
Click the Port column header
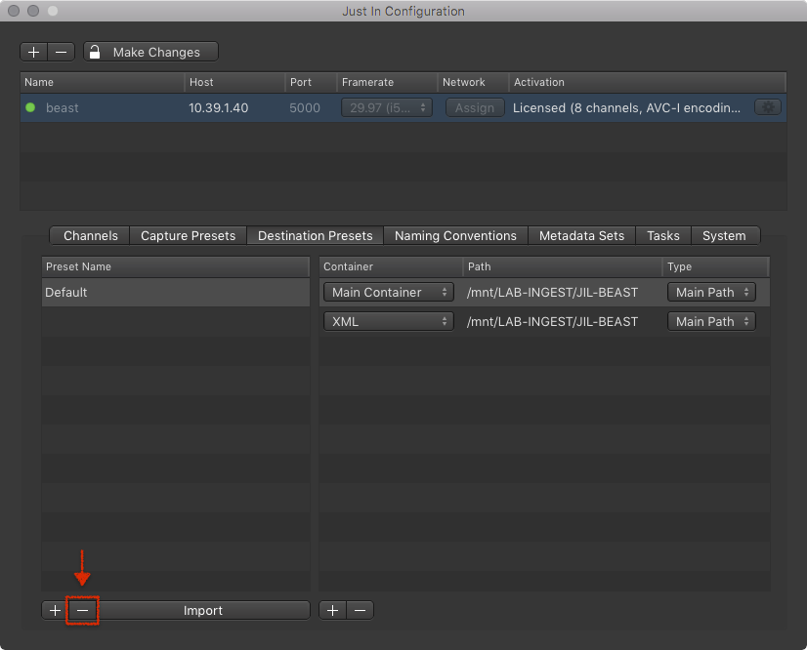point(311,82)
